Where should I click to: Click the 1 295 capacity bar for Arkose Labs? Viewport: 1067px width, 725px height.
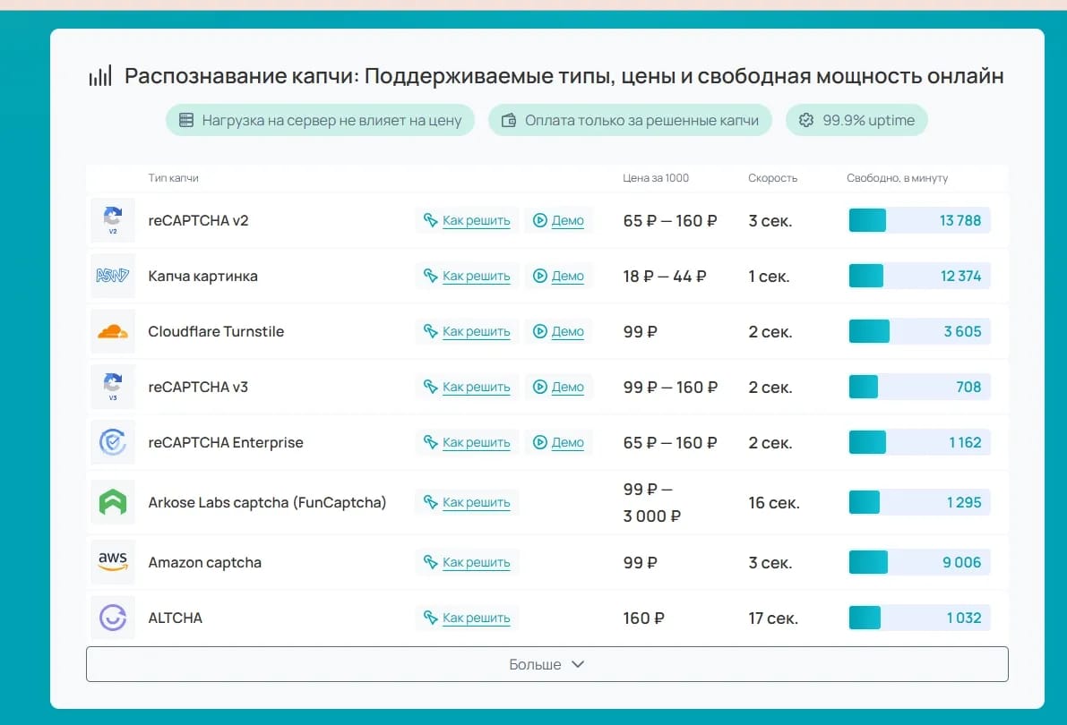[919, 502]
